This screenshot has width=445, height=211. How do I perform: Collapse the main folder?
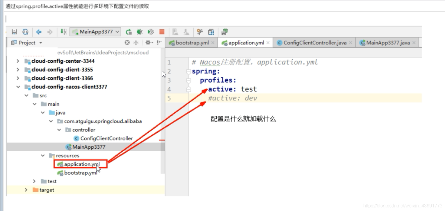[x=35, y=104]
